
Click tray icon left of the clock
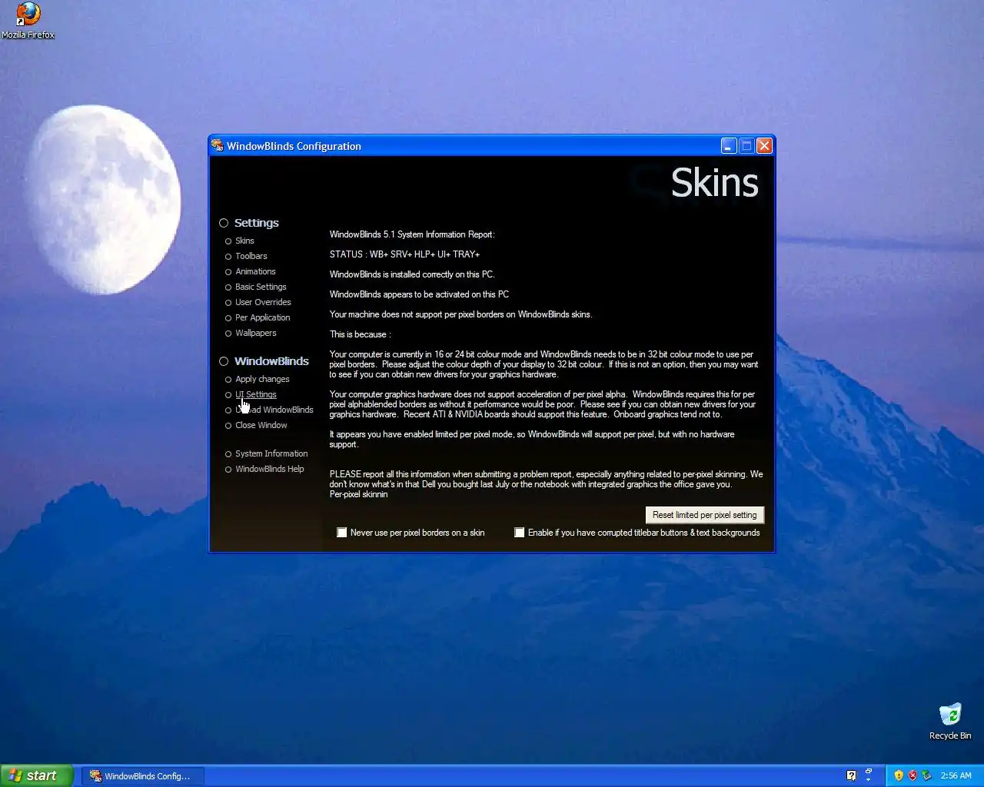click(926, 775)
